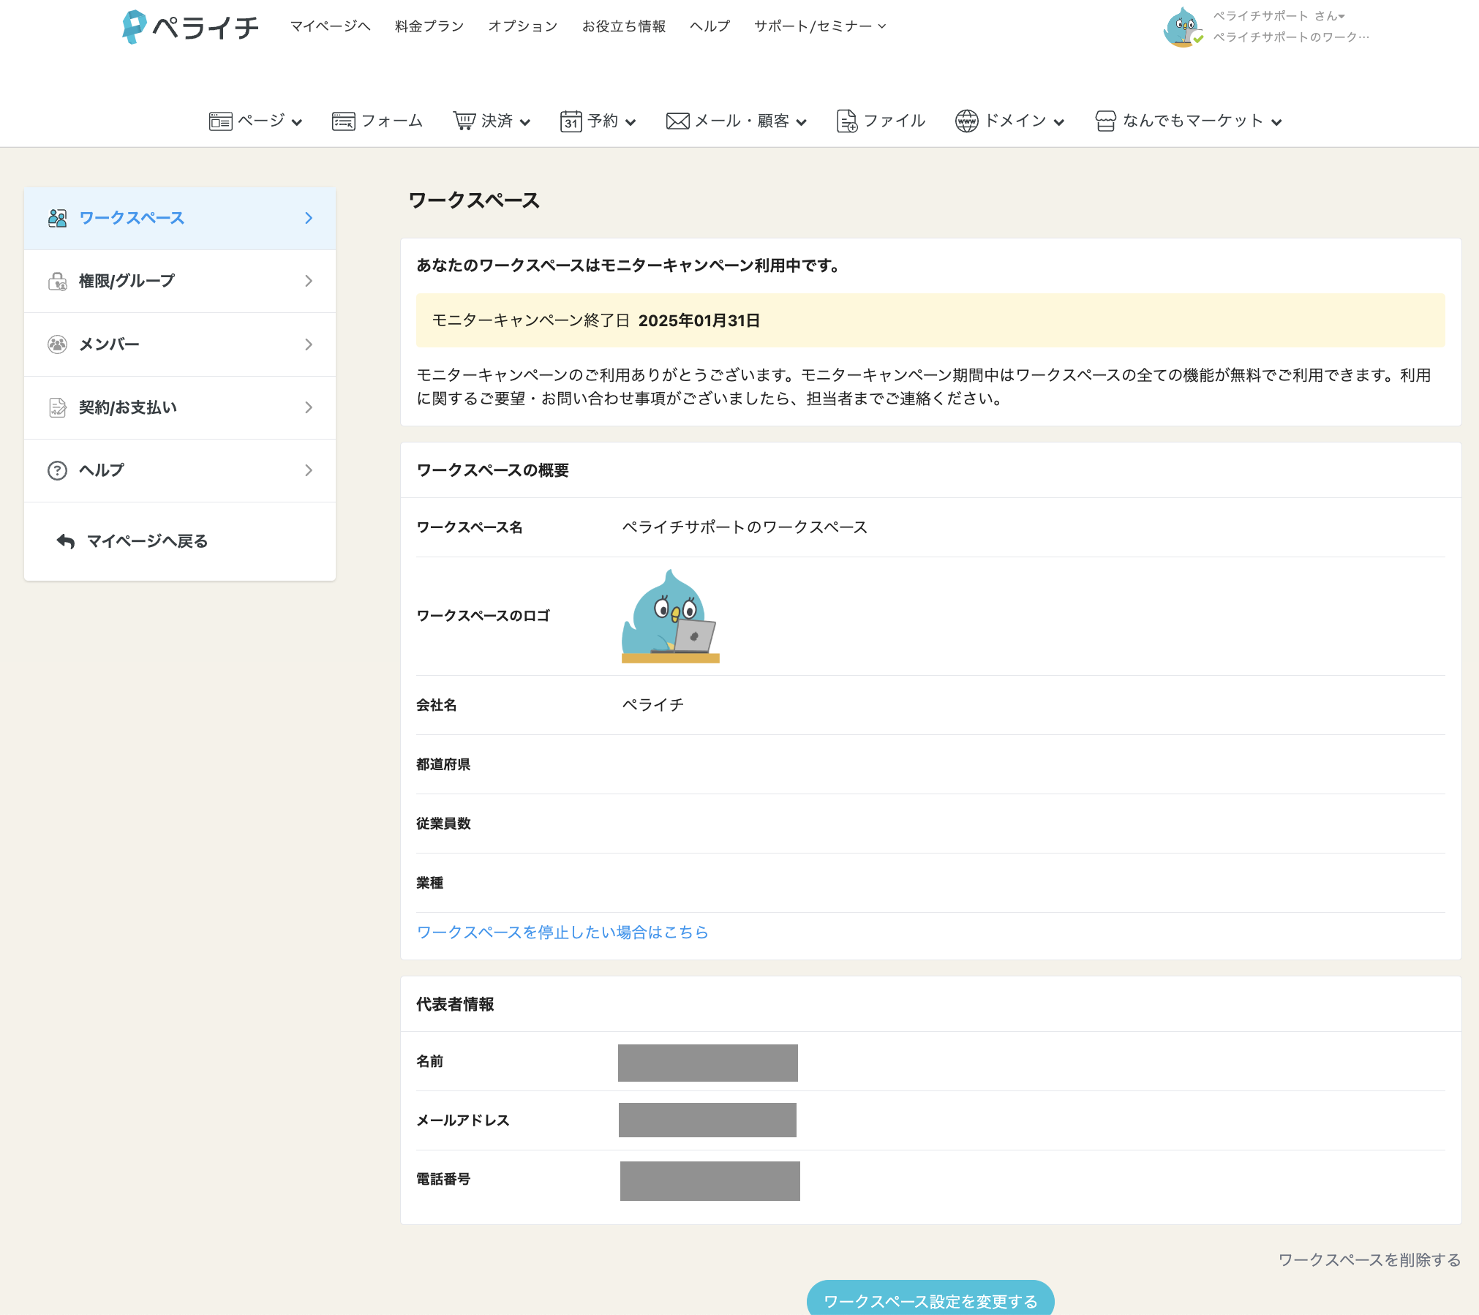Click the フォーム form icon
The width and height of the screenshot is (1479, 1315).
tap(343, 121)
